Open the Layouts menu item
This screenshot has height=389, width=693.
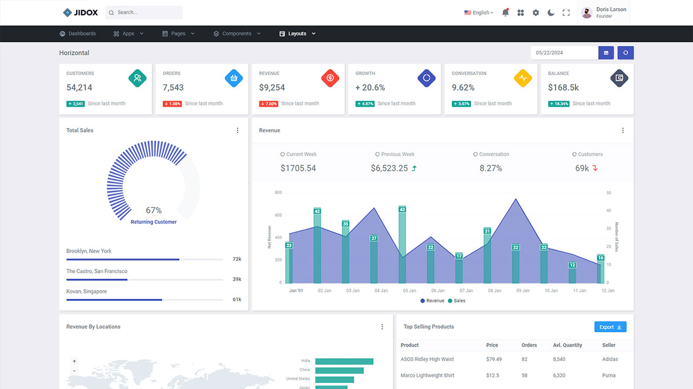(x=297, y=33)
